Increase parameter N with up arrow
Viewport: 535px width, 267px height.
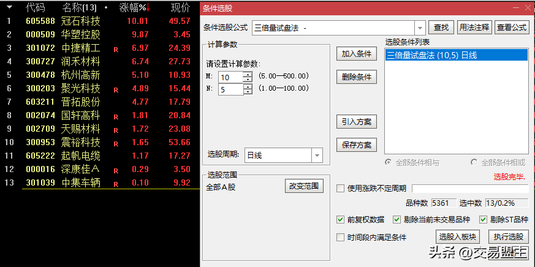[248, 86]
